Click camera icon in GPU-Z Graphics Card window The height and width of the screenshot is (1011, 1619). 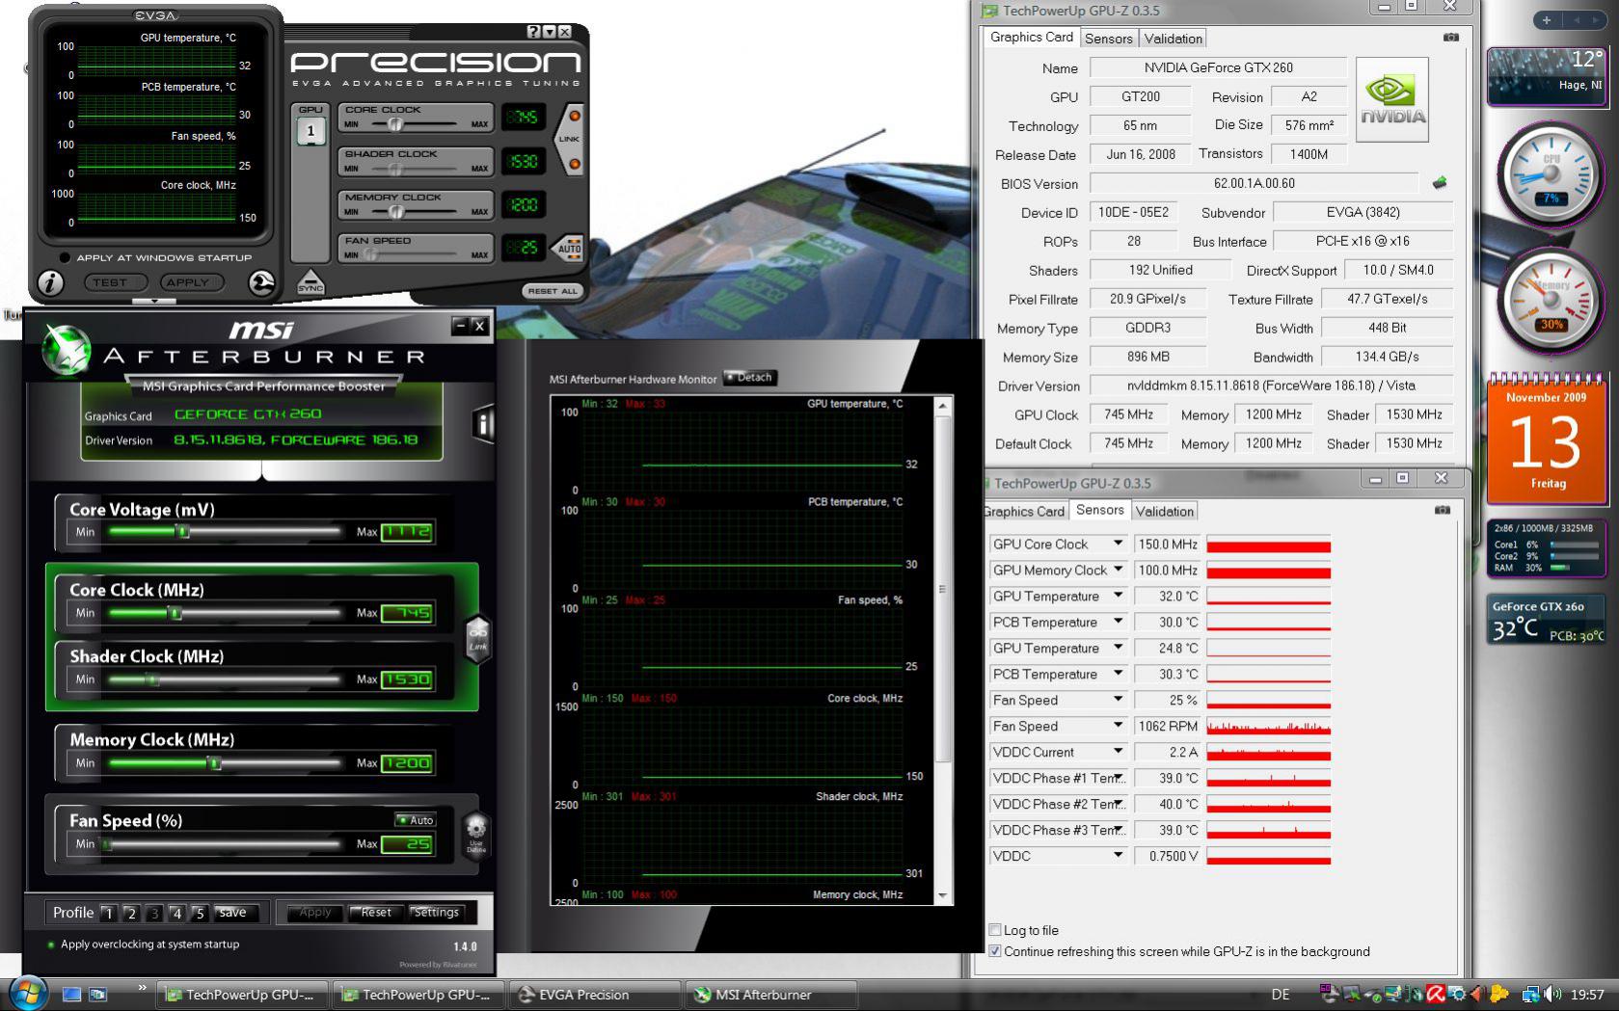click(1450, 38)
